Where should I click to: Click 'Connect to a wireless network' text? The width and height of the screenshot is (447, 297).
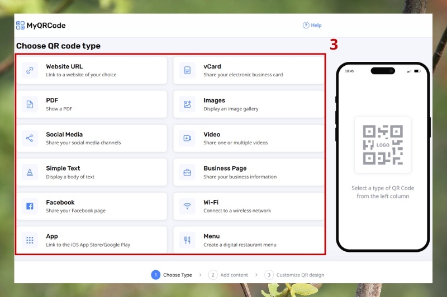point(237,211)
